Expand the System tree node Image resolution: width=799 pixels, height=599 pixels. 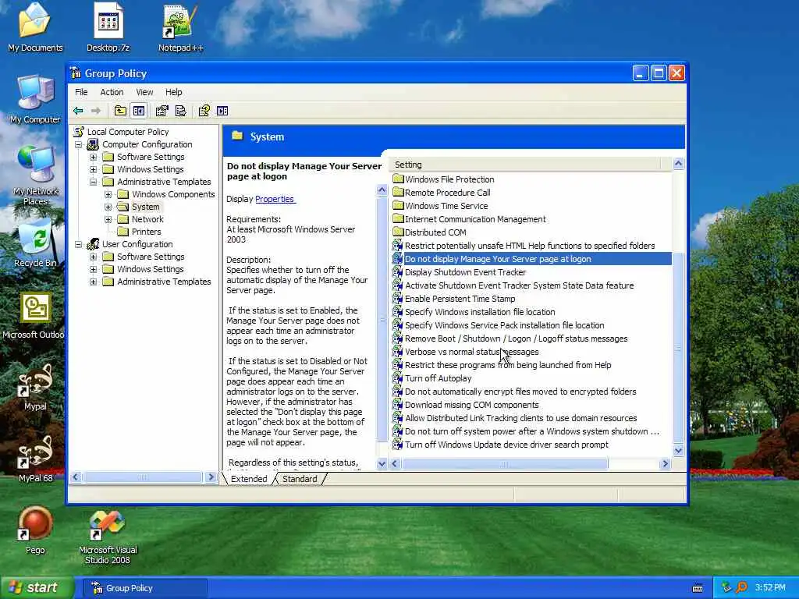click(x=108, y=207)
